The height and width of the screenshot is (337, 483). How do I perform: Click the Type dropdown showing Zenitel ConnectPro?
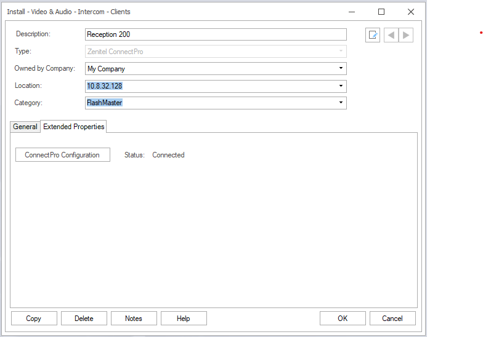point(216,52)
